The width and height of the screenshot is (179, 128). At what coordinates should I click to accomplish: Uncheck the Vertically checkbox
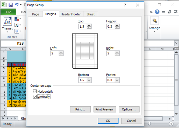pyautogui.click(x=35, y=97)
